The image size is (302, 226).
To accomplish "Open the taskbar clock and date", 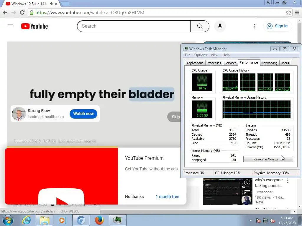I will pyautogui.click(x=287, y=220).
